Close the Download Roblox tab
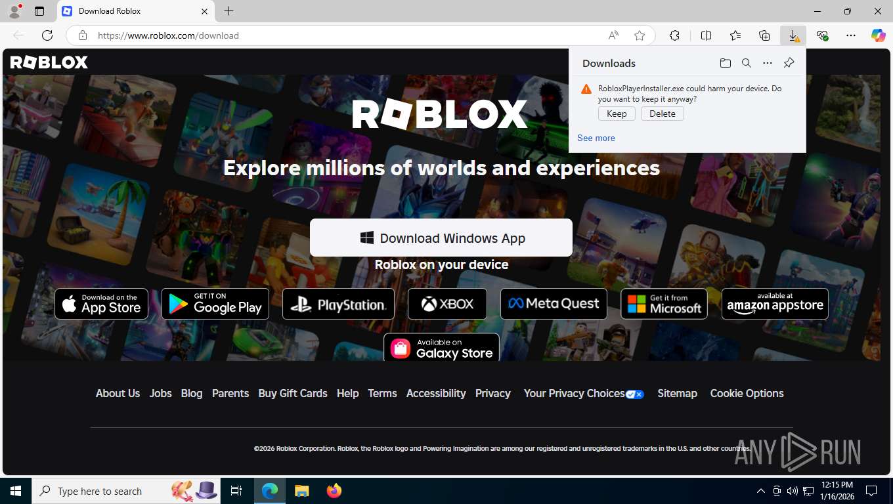893x504 pixels. (x=204, y=11)
